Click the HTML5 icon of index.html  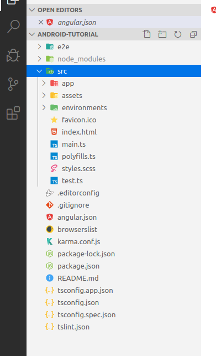pos(54,132)
